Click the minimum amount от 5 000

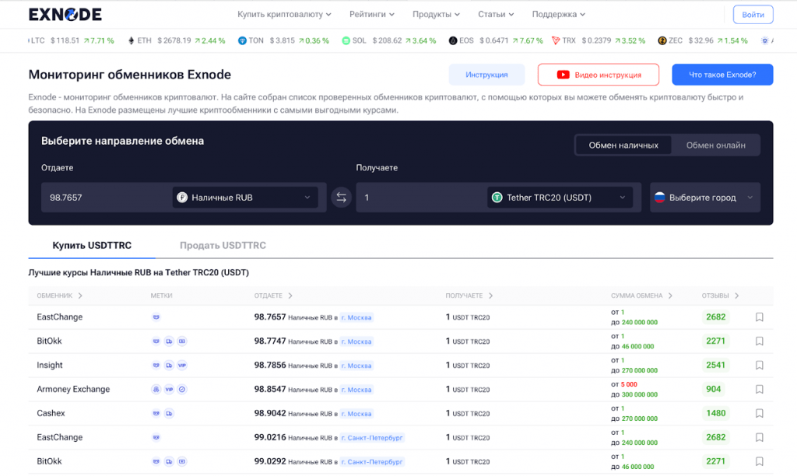coord(624,384)
